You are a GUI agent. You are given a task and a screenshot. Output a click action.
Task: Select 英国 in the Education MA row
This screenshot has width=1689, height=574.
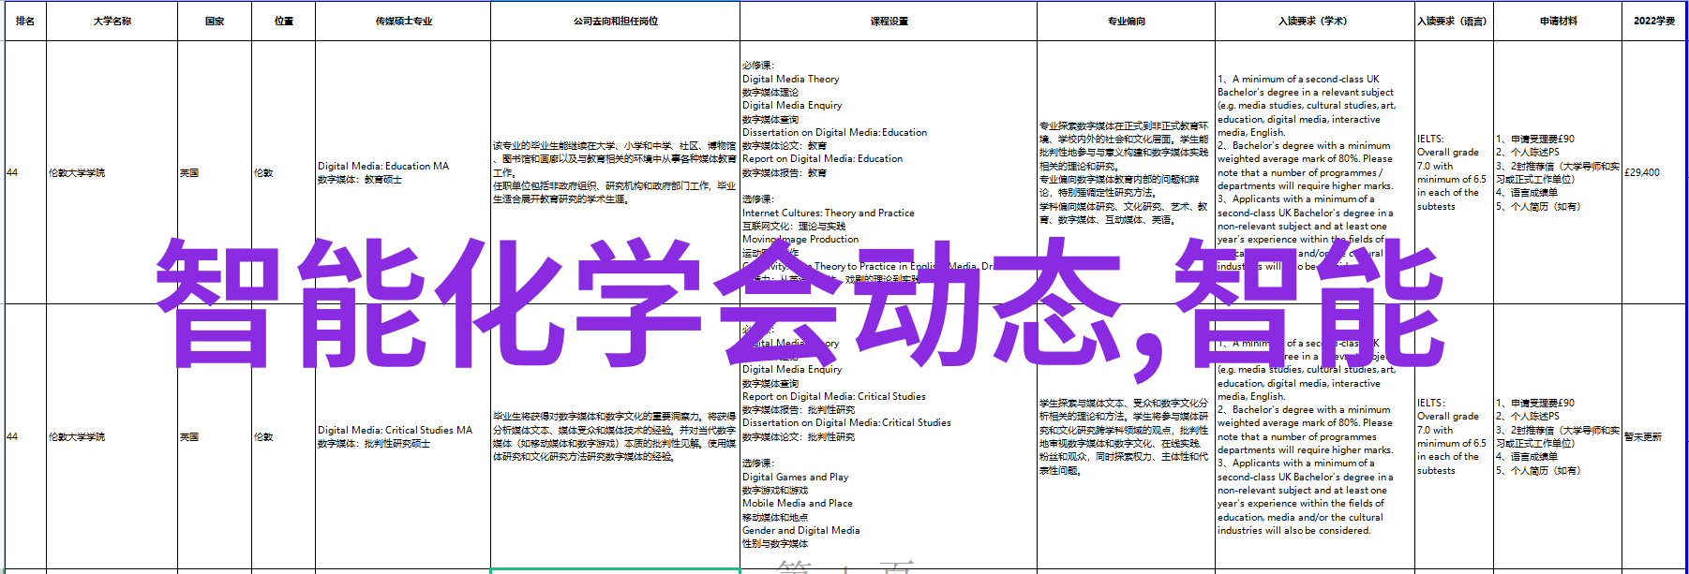pyautogui.click(x=215, y=172)
